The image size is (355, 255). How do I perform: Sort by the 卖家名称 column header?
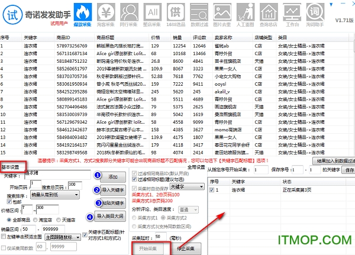(232, 38)
